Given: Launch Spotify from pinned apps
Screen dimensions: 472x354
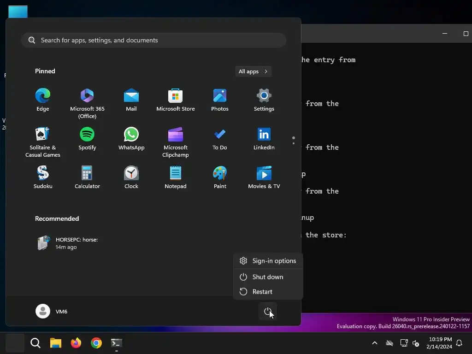Looking at the screenshot, I should click(x=87, y=139).
